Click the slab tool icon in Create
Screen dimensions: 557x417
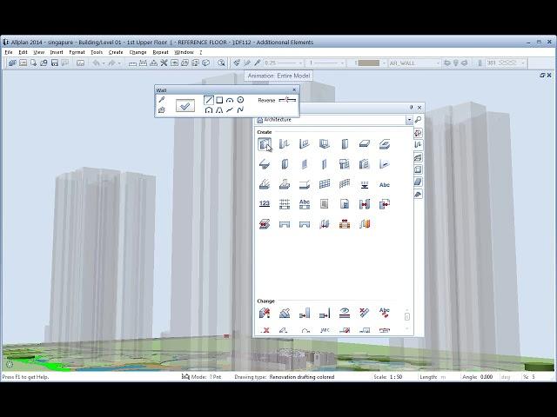coord(365,144)
